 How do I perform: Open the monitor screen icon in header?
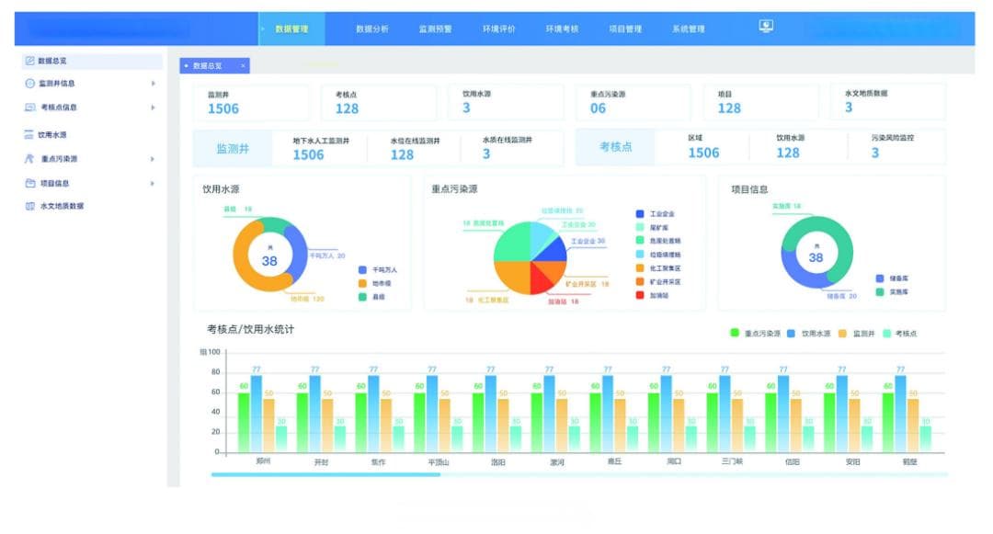click(x=766, y=26)
